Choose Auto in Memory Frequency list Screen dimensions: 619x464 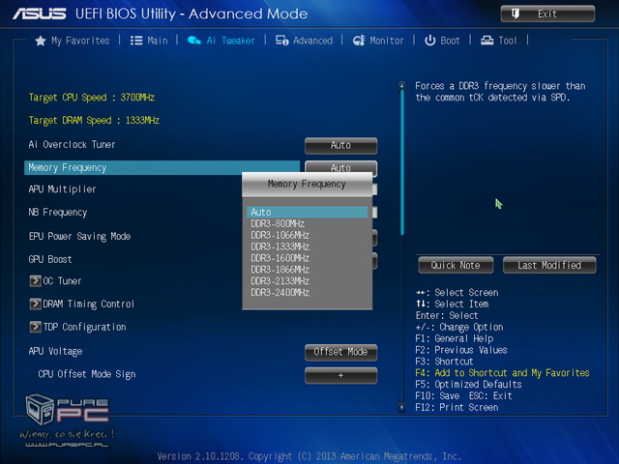(x=308, y=213)
